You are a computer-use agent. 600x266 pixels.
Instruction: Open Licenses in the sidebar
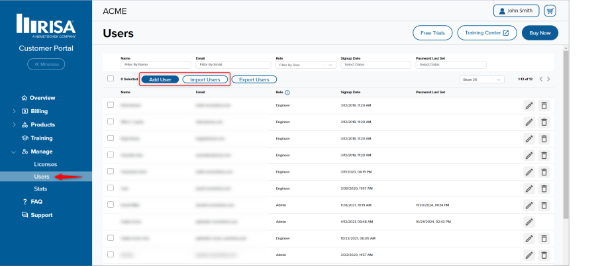[x=46, y=163]
